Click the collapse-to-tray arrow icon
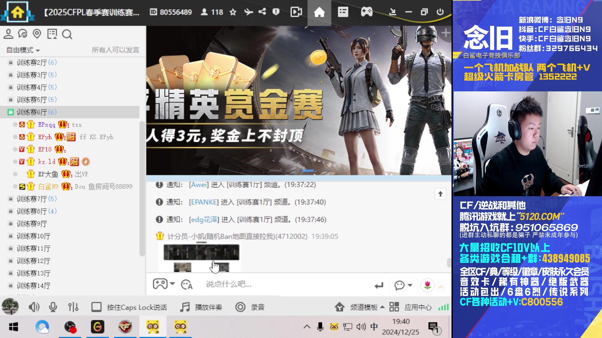The width and height of the screenshot is (602, 338). (x=393, y=12)
